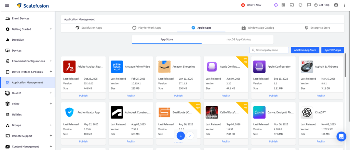The width and height of the screenshot is (350, 150).
Task: Switch to Scalefusion Apps tab
Action: [x=89, y=28]
